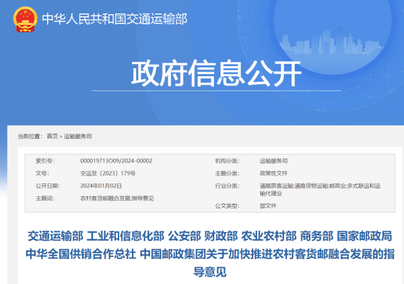The height and width of the screenshot is (284, 404).
Task: Click the 公开日期 field label
Action: pyautogui.click(x=48, y=186)
